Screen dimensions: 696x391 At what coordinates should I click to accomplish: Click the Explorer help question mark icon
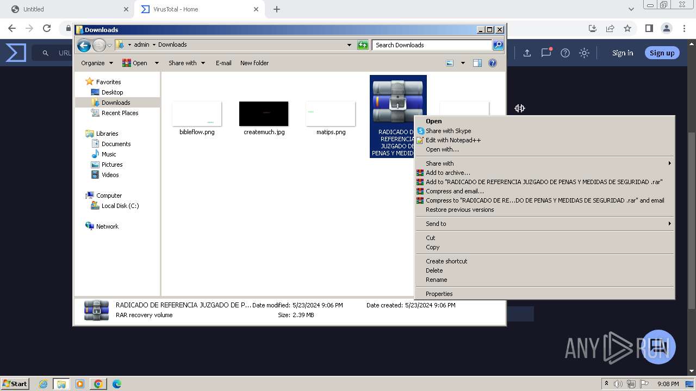point(493,63)
